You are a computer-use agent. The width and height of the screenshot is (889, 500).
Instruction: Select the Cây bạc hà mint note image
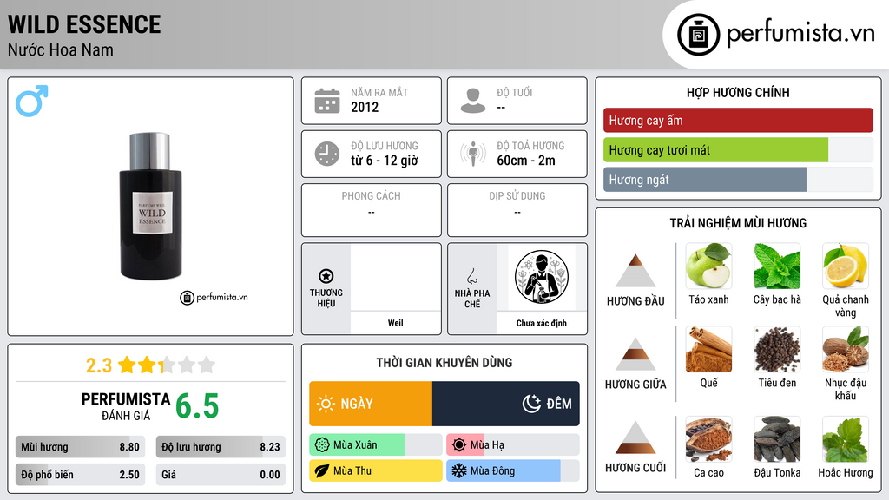click(x=777, y=266)
